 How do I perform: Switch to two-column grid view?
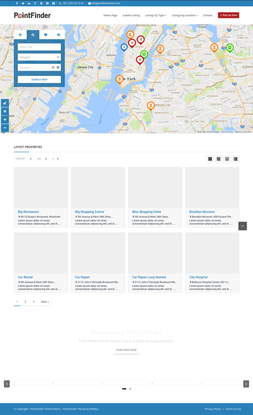click(210, 159)
